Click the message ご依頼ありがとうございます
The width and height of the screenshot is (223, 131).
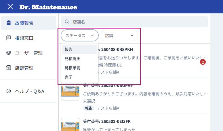point(145,94)
